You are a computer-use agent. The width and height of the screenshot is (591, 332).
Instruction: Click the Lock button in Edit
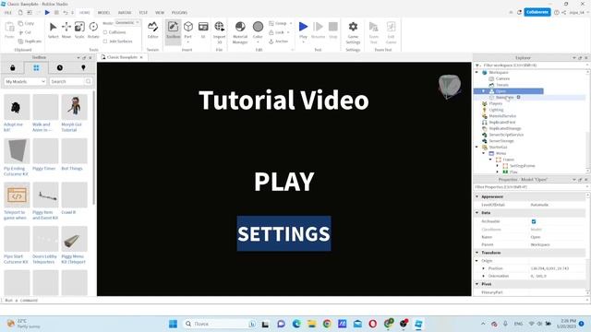tap(279, 32)
